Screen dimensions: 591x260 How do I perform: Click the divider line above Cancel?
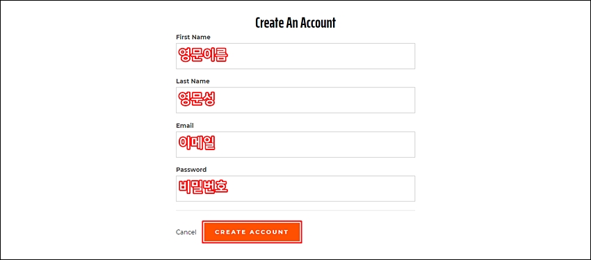[295, 210]
